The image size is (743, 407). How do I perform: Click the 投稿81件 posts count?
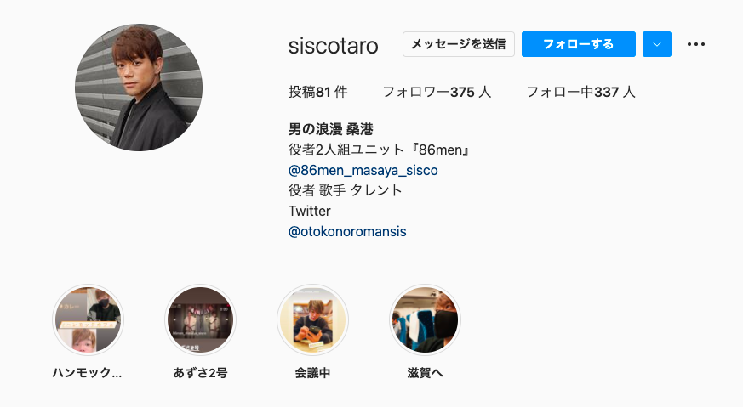318,92
